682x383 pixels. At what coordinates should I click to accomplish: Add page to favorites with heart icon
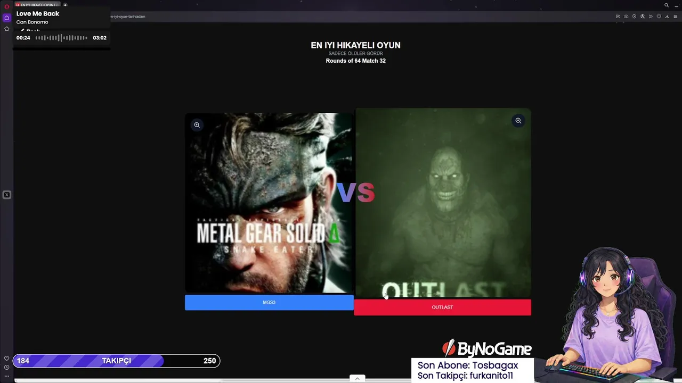pos(659,16)
